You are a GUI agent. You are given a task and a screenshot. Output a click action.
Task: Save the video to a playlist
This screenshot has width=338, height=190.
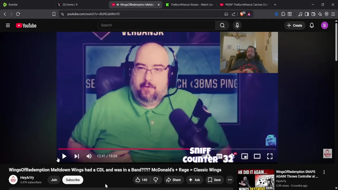pos(214,180)
